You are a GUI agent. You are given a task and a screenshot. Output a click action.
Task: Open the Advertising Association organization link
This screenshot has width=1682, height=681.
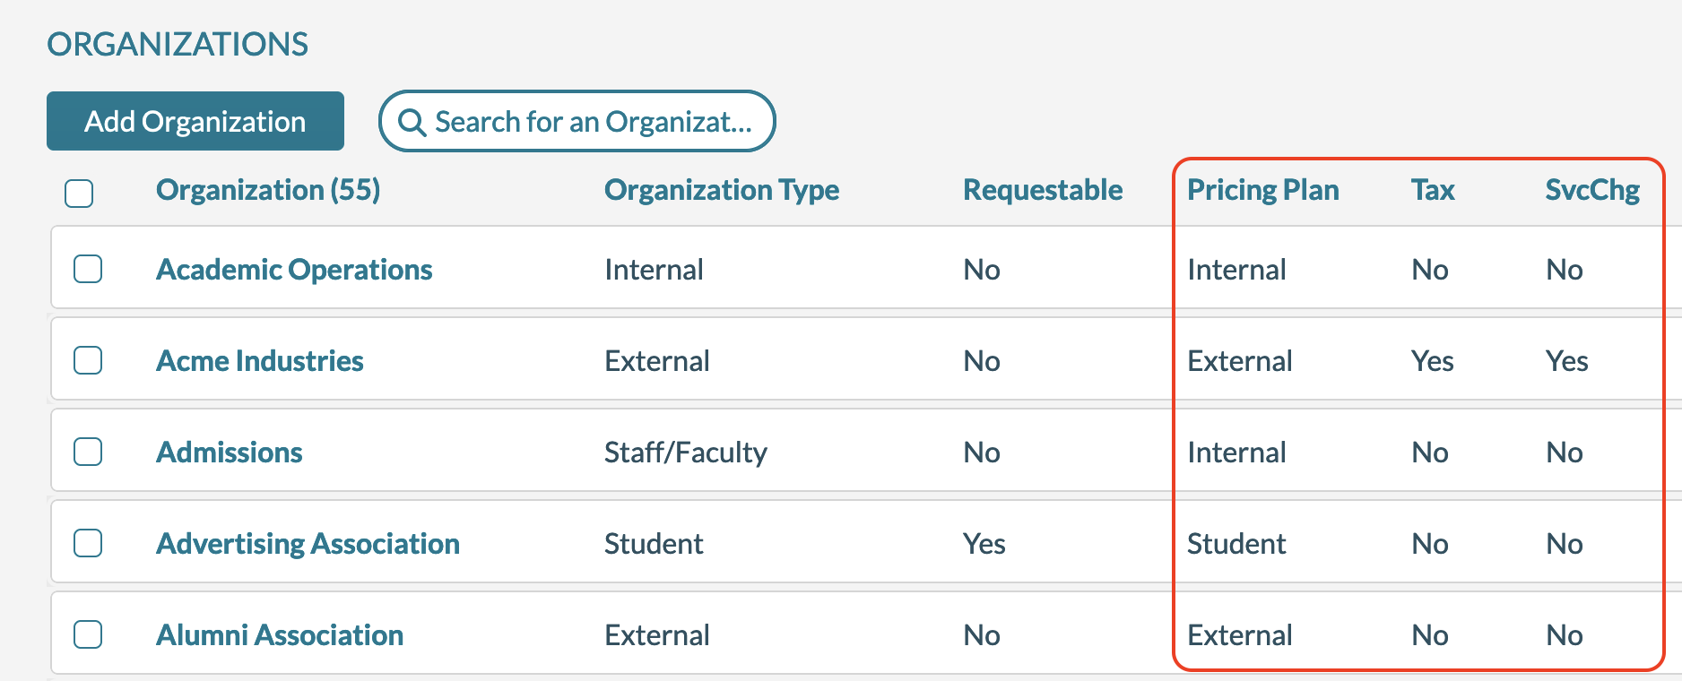[x=308, y=544]
